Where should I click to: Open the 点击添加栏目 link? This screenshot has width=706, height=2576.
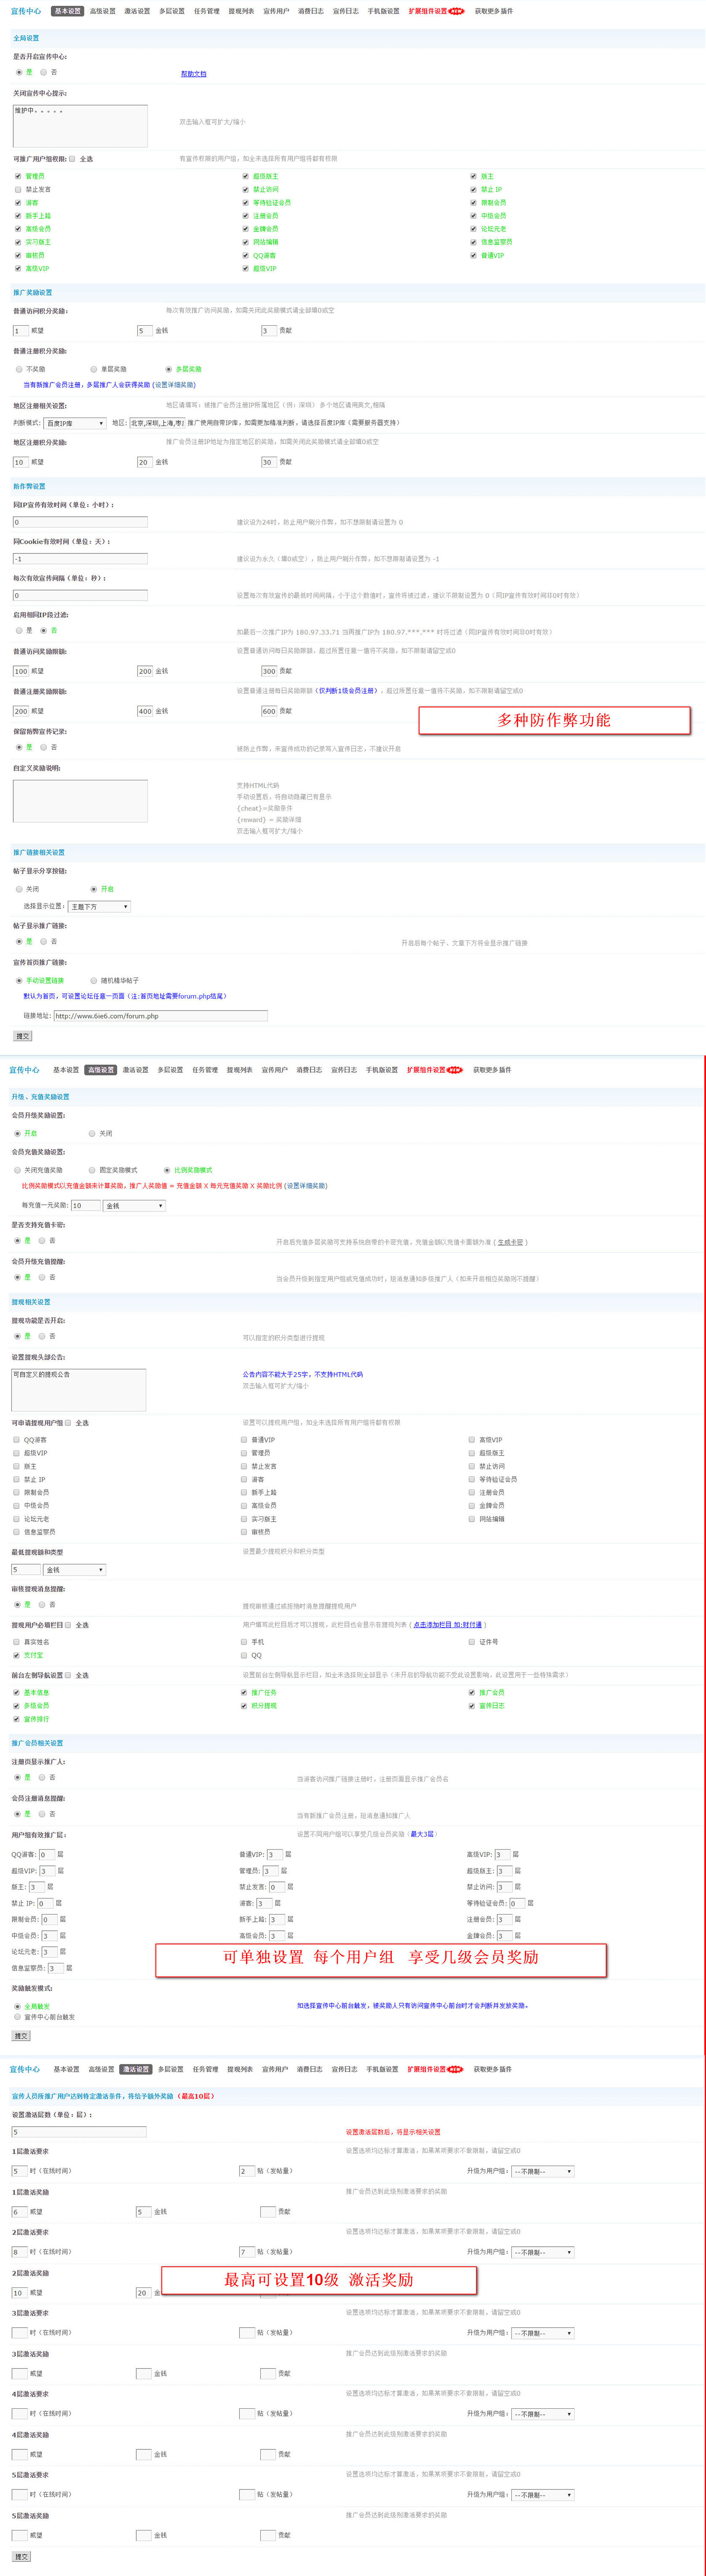[x=447, y=1625]
